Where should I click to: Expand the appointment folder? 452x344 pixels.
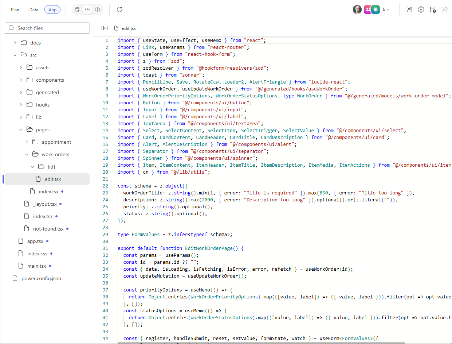[x=27, y=142]
